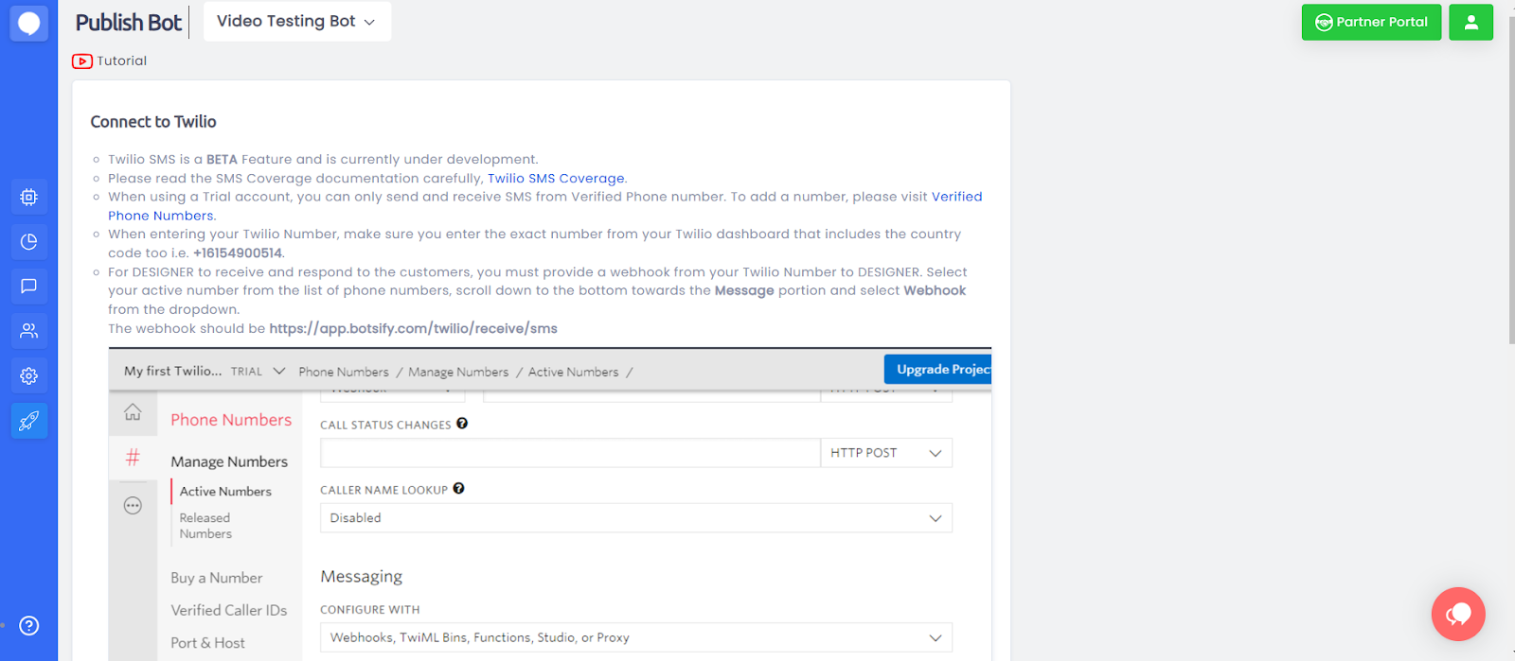Open the chat widget bubble
Image resolution: width=1515 pixels, height=661 pixels.
[1458, 615]
